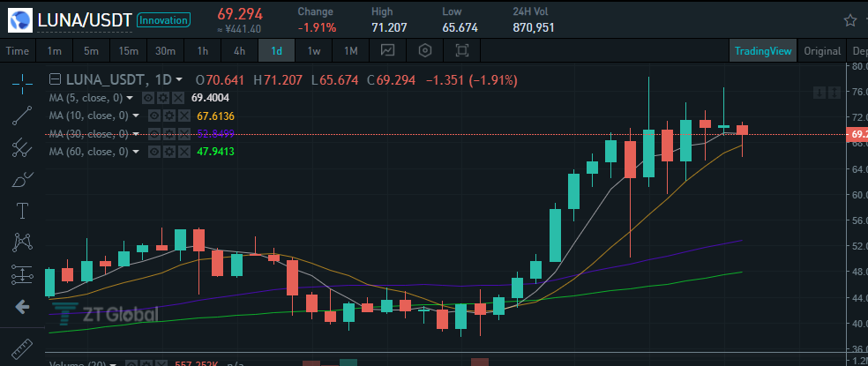Click the Low value 65.674
The height and width of the screenshot is (366, 868).
tap(460, 27)
